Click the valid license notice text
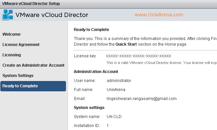The width and height of the screenshot is (217, 130). (162, 63)
